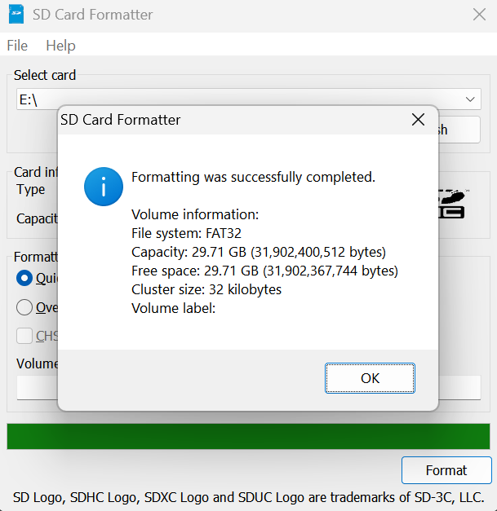Click the 'Volume label:' line in dialog
The image size is (497, 511).
click(x=173, y=308)
